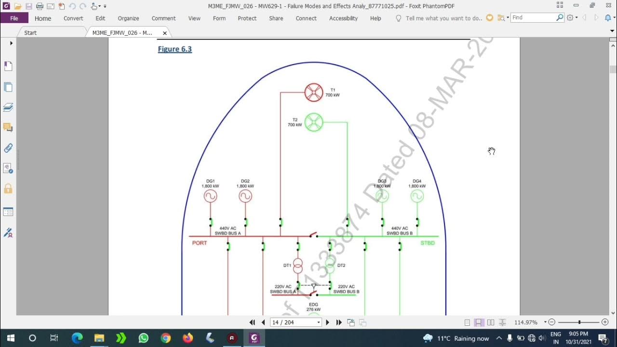
Task: Click the vertical scrollbar thumb
Action: [x=613, y=69]
